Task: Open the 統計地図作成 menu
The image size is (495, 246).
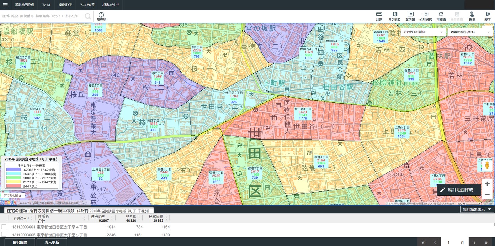Action: click(25, 5)
